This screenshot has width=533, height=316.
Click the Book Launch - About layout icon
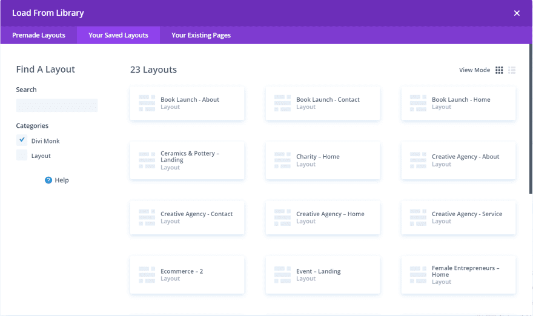tap(147, 104)
